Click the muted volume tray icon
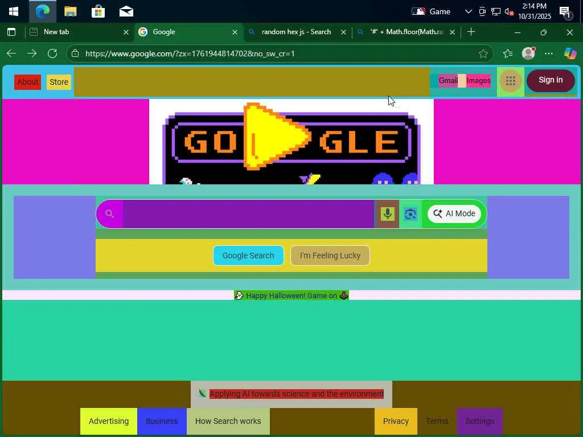 coord(508,12)
